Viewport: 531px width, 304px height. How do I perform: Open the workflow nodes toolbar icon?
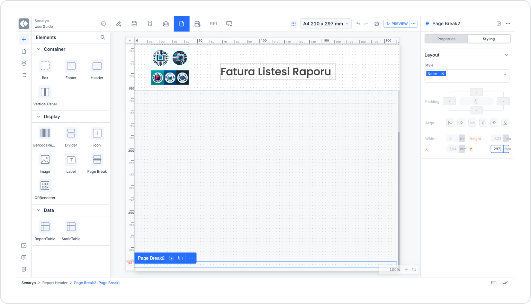pos(150,24)
